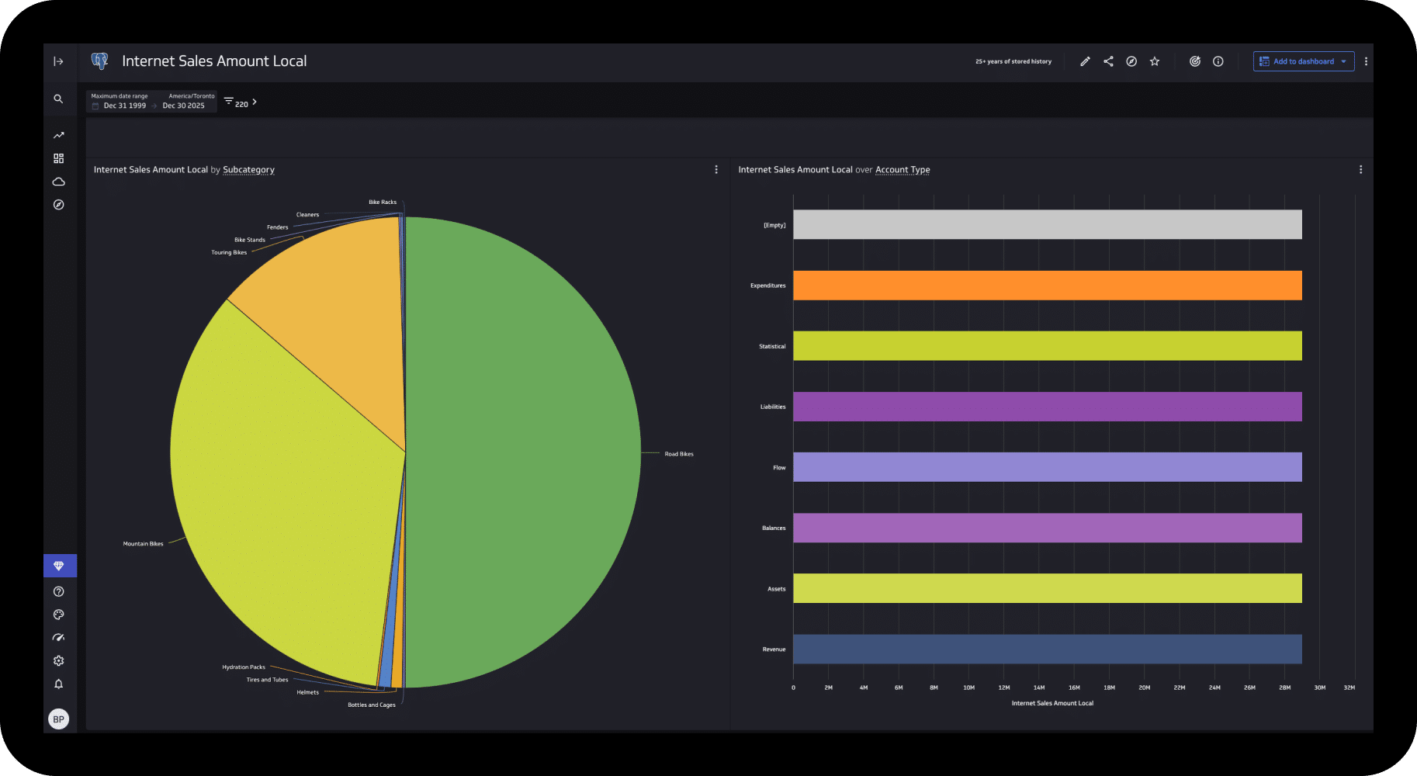The height and width of the screenshot is (776, 1417).
Task: Click the Road Bikes pie label
Action: (679, 454)
